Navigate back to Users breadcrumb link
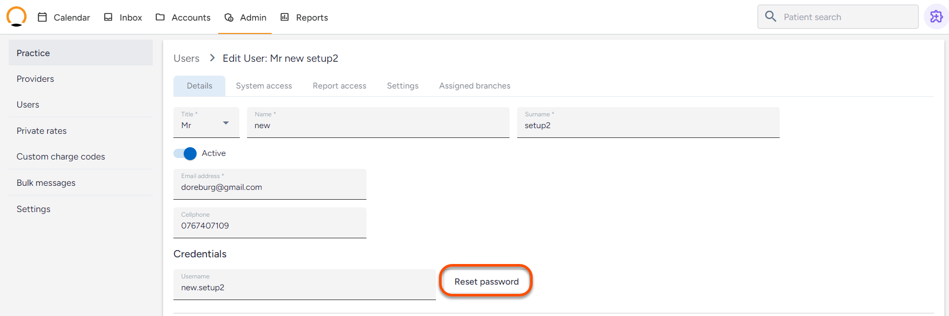The image size is (949, 316). coord(186,58)
